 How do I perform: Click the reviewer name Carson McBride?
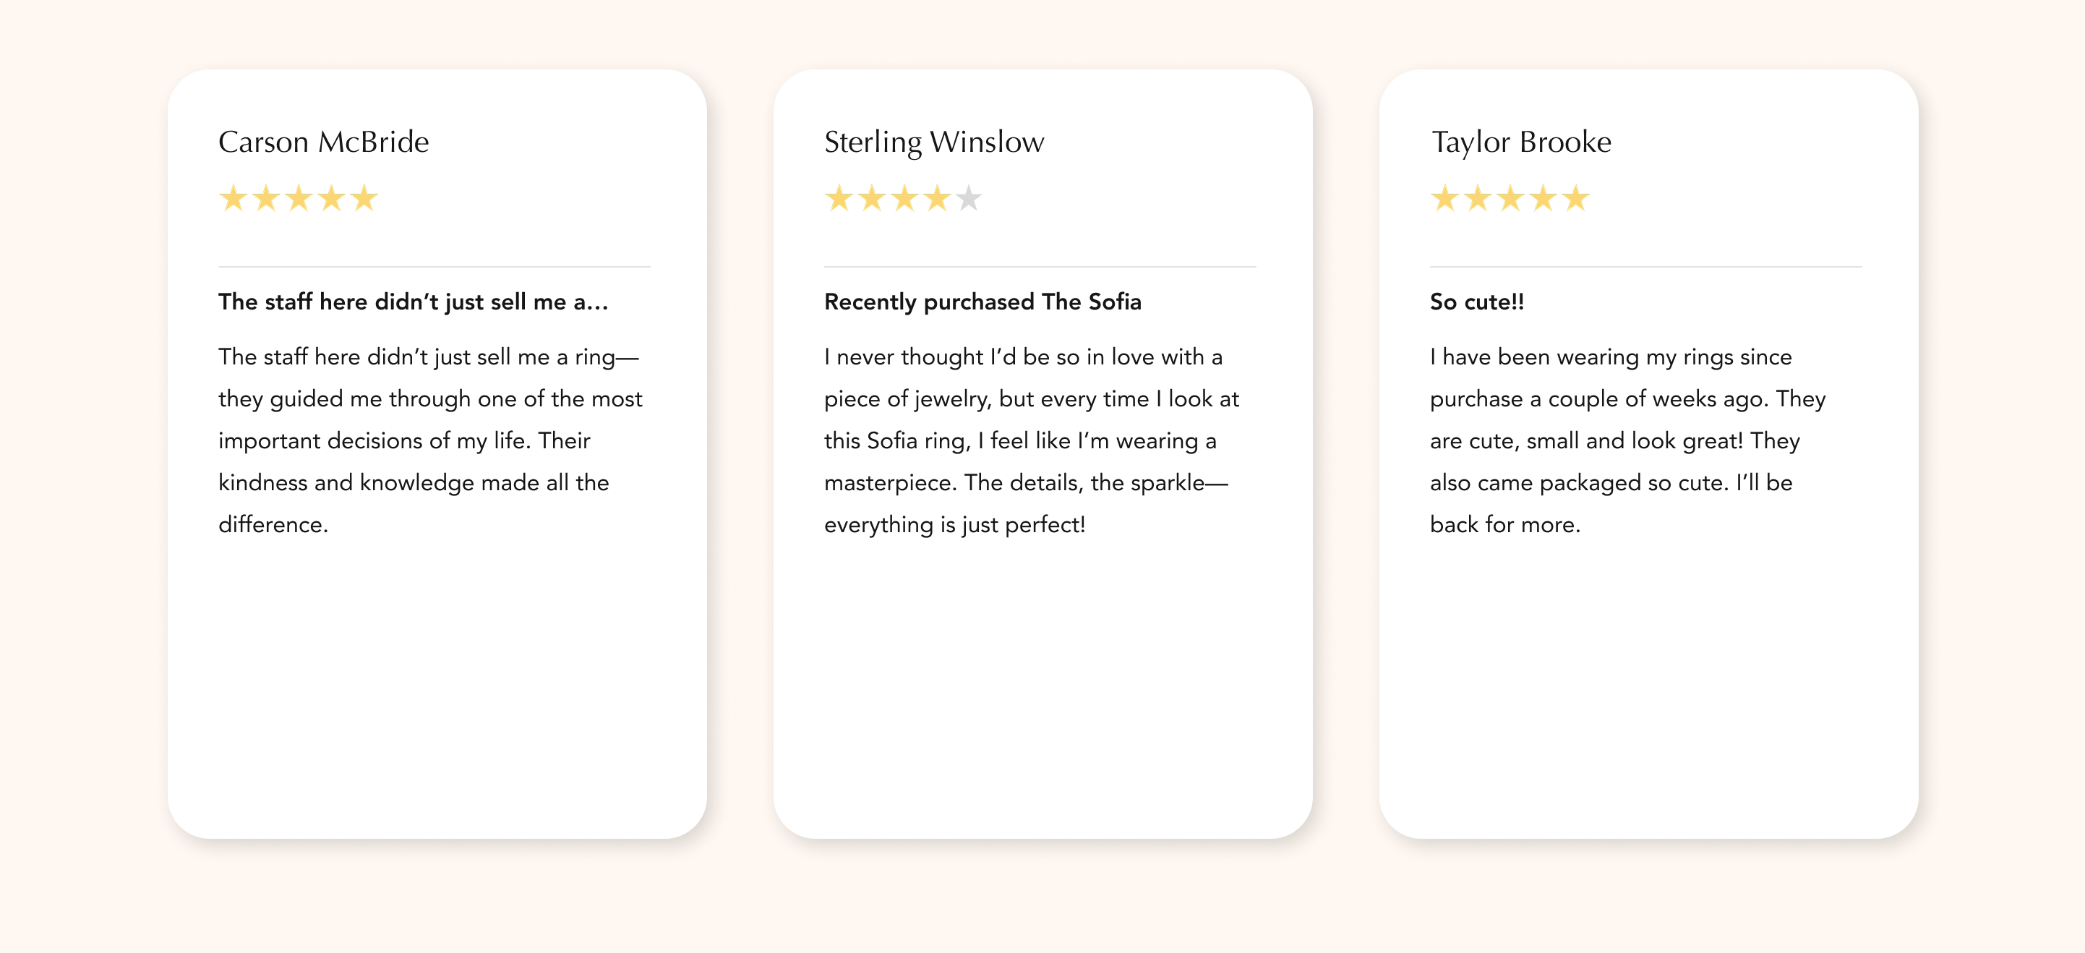coord(324,142)
